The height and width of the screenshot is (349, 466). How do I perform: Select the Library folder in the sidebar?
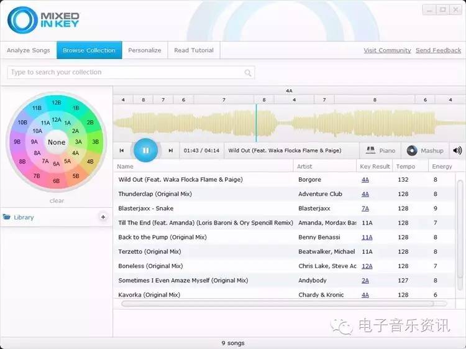pyautogui.click(x=24, y=217)
